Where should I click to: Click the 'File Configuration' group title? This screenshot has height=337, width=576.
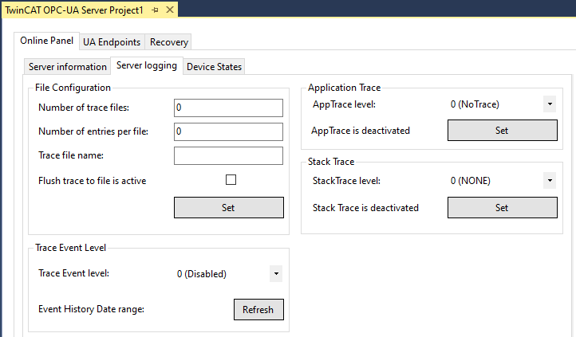[x=73, y=88]
